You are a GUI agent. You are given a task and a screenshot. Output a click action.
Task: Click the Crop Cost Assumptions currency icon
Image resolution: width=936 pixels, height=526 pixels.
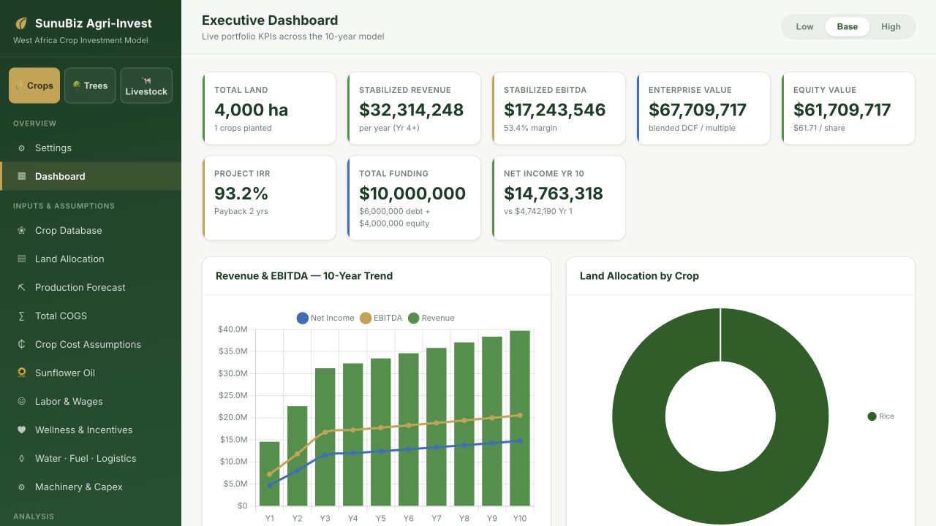point(21,344)
